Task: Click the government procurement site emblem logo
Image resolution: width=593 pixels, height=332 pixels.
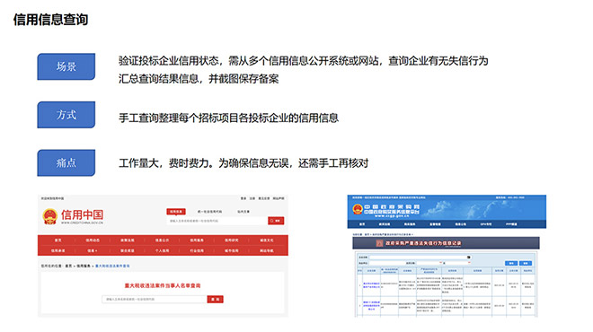Action: (x=358, y=209)
